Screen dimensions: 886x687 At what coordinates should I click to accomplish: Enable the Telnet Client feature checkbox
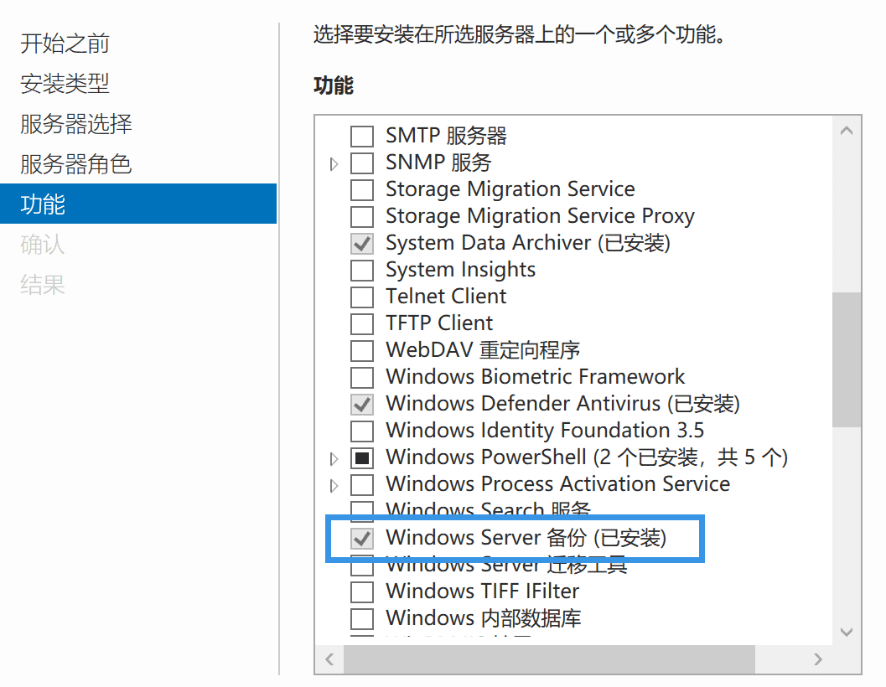361,297
